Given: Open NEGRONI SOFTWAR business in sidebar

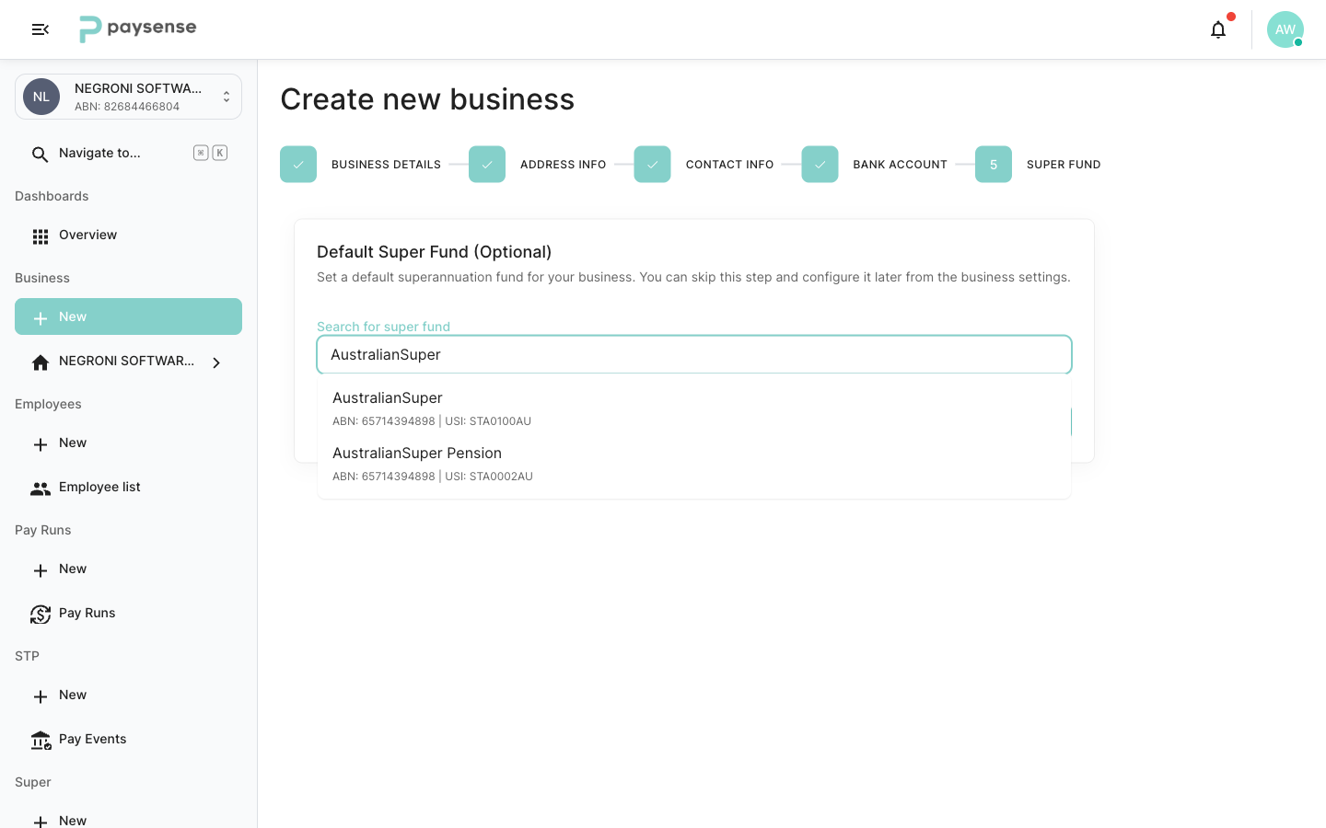Looking at the screenshot, I should pos(128,362).
